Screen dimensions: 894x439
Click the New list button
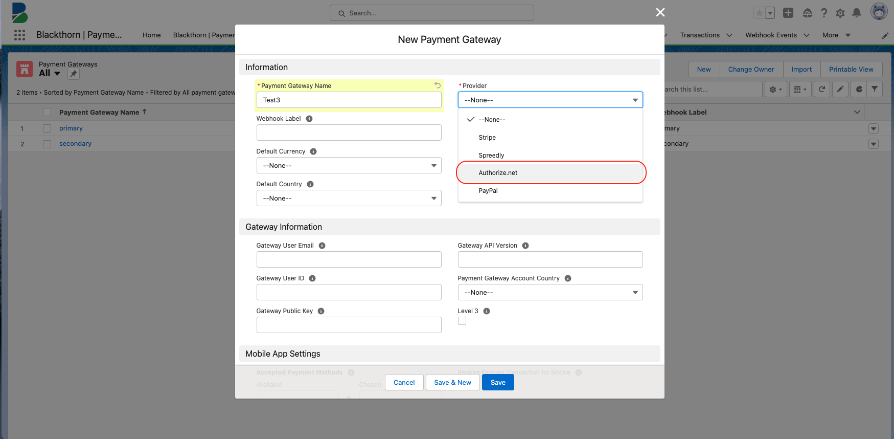click(704, 69)
